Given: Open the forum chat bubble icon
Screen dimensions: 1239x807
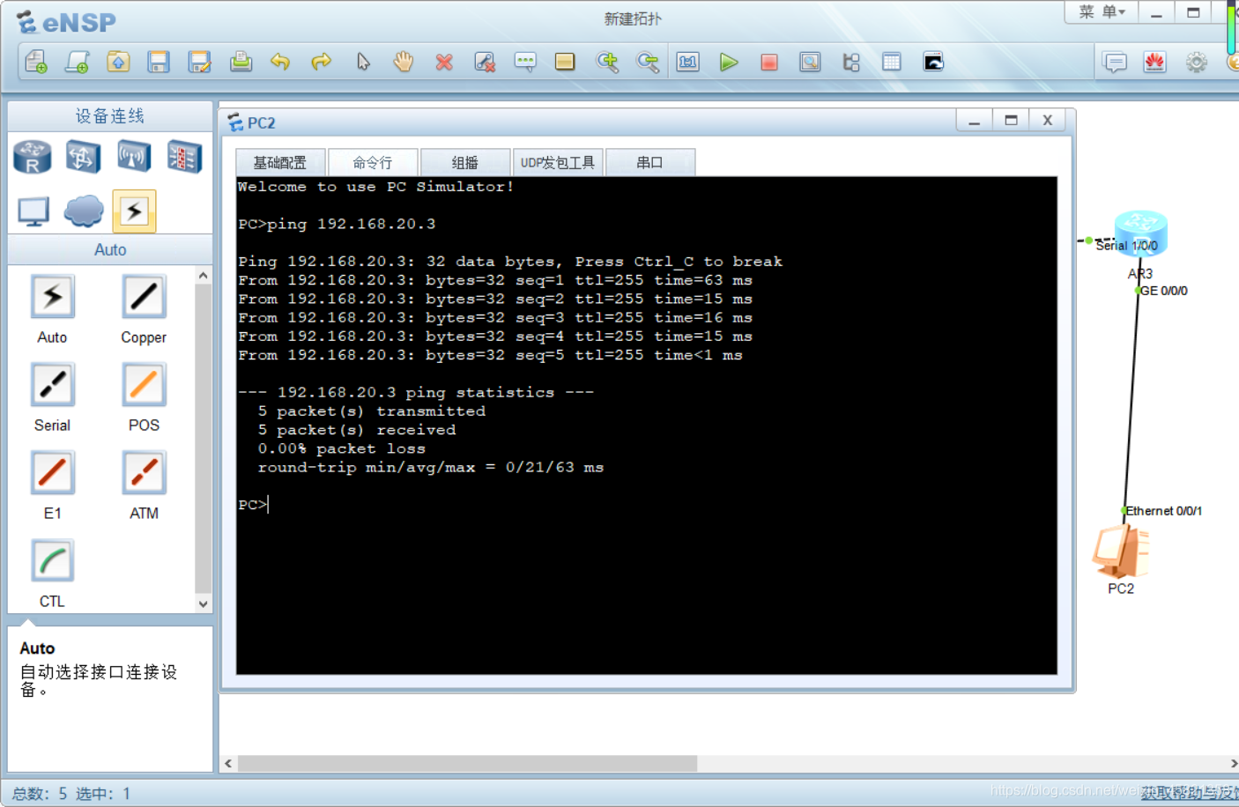Looking at the screenshot, I should (x=1115, y=62).
